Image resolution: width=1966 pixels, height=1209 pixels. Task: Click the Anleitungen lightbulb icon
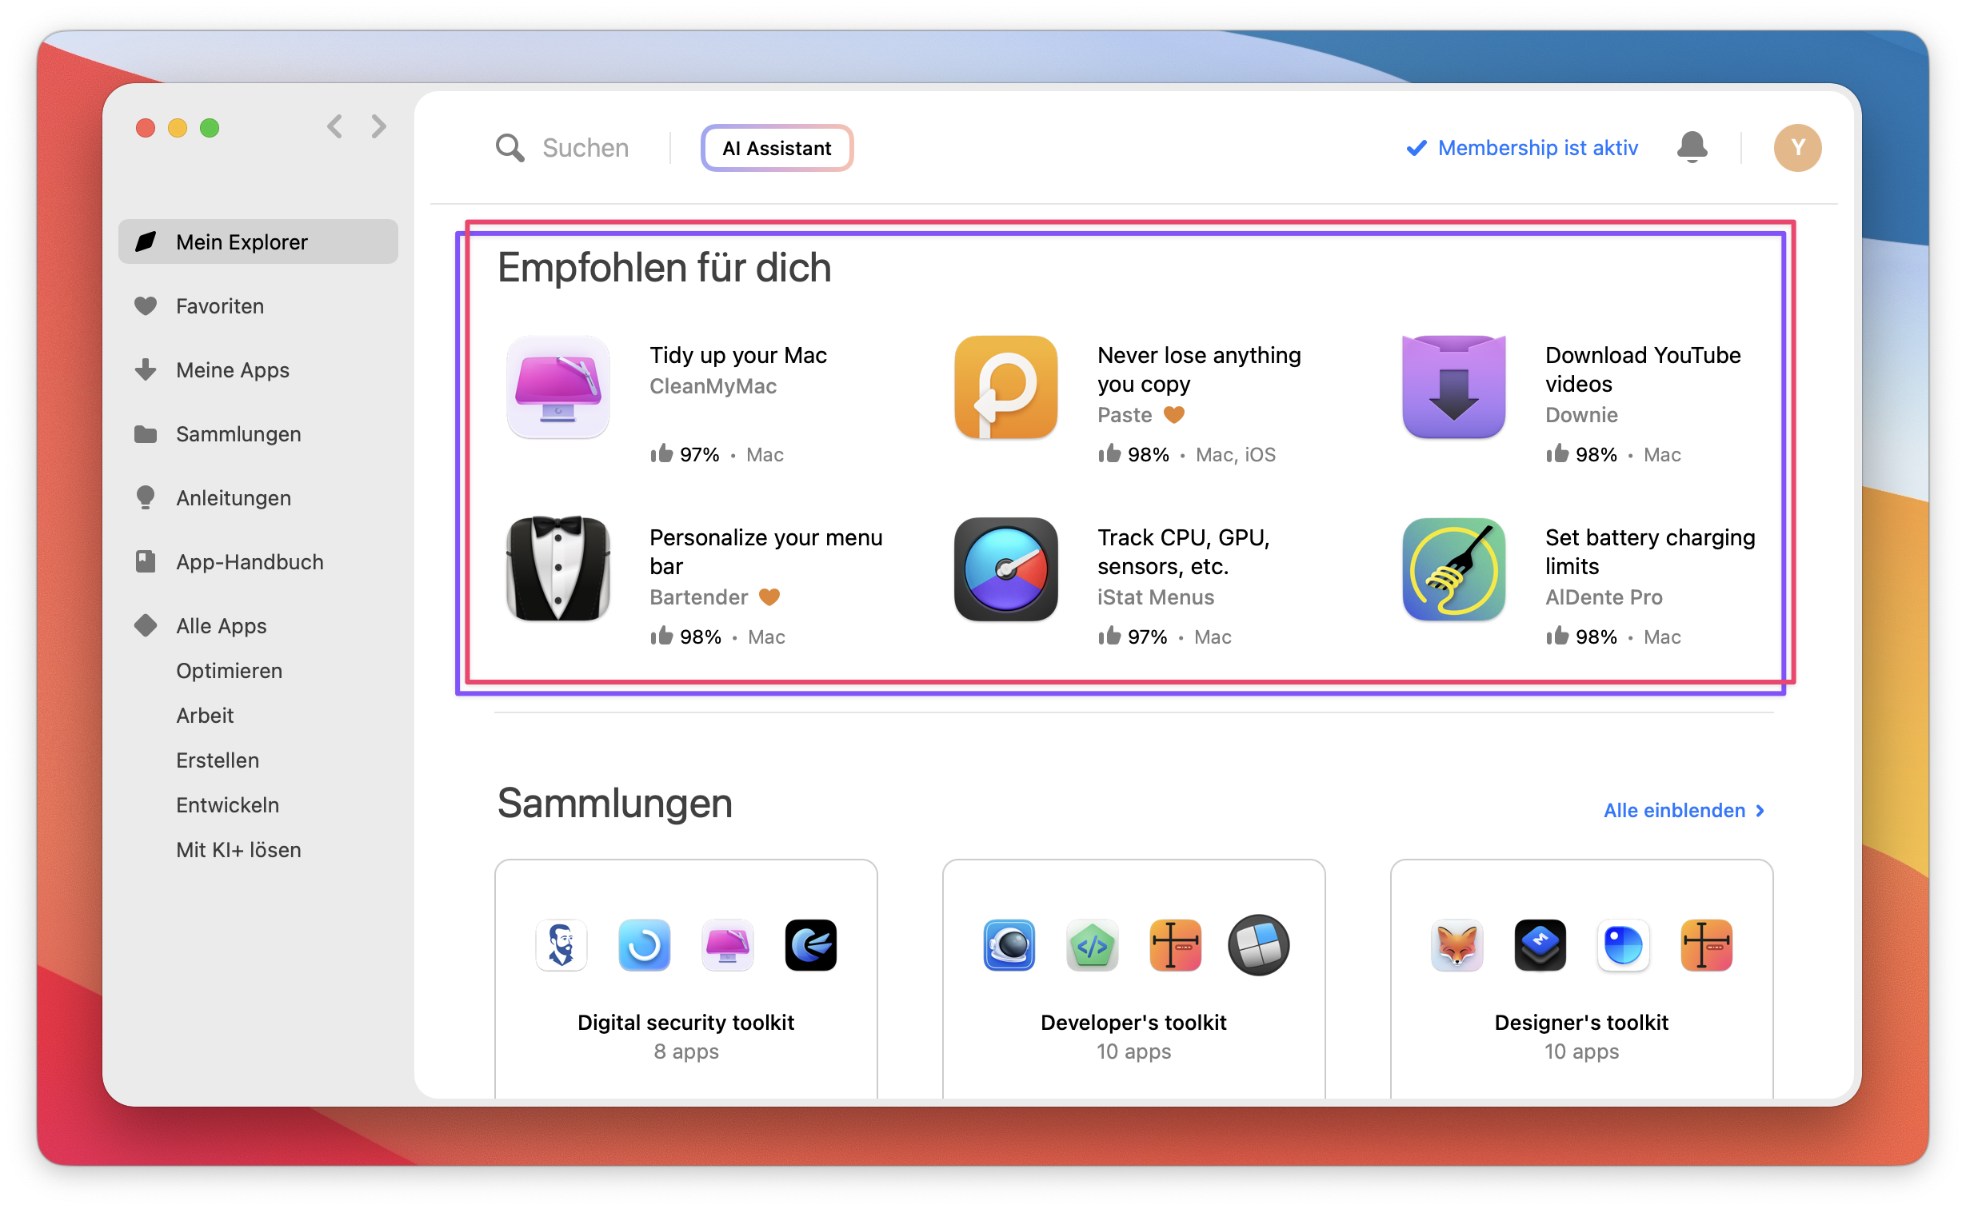[x=146, y=497]
